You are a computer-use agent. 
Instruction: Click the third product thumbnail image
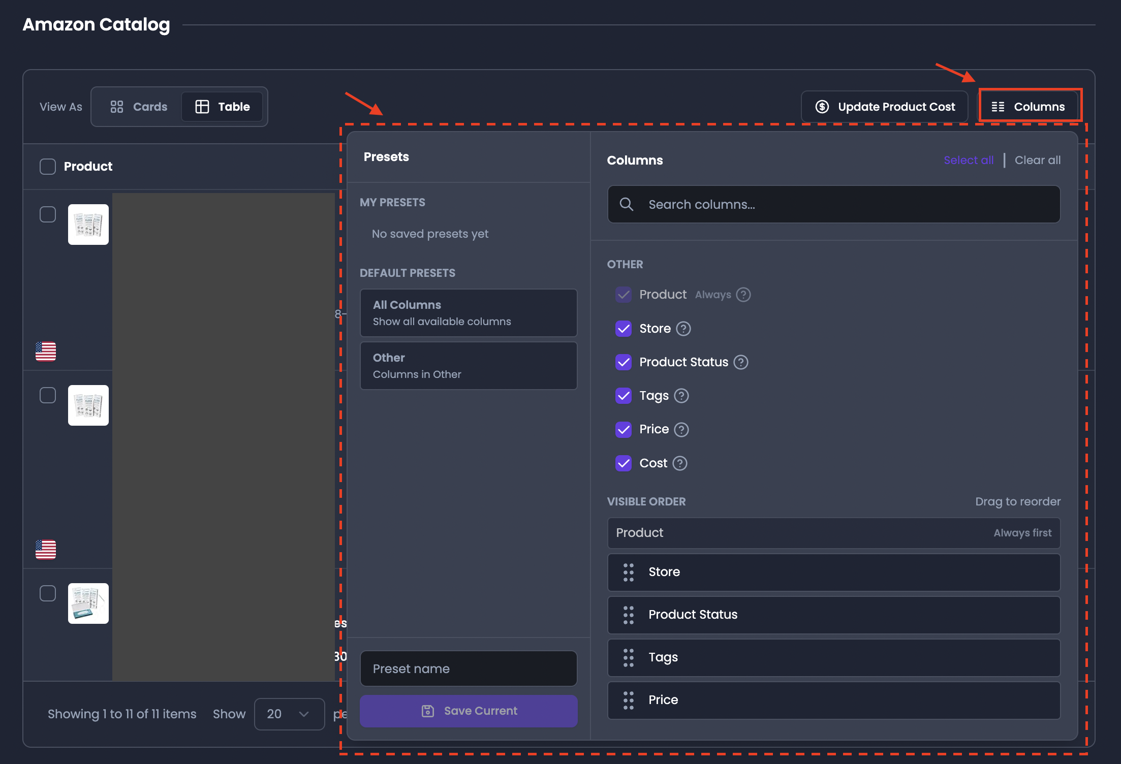pyautogui.click(x=88, y=603)
